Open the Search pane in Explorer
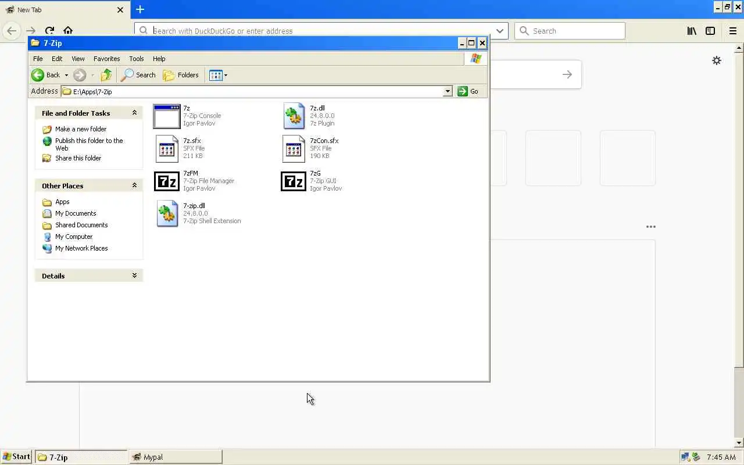The width and height of the screenshot is (744, 465). [x=138, y=75]
